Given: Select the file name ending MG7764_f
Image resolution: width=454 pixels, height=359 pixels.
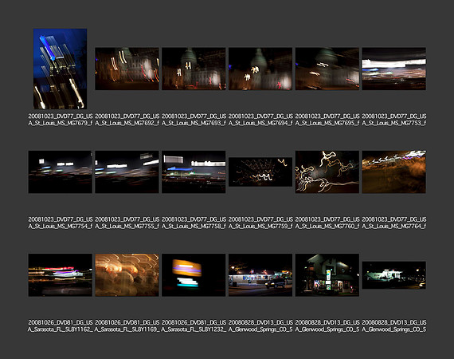Looking at the screenshot, I should [x=393, y=223].
